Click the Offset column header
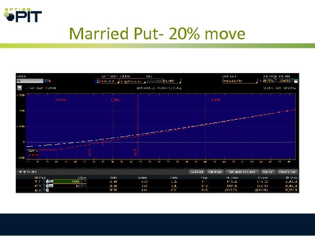Viewport: 315px width, 236px height. pos(82,177)
